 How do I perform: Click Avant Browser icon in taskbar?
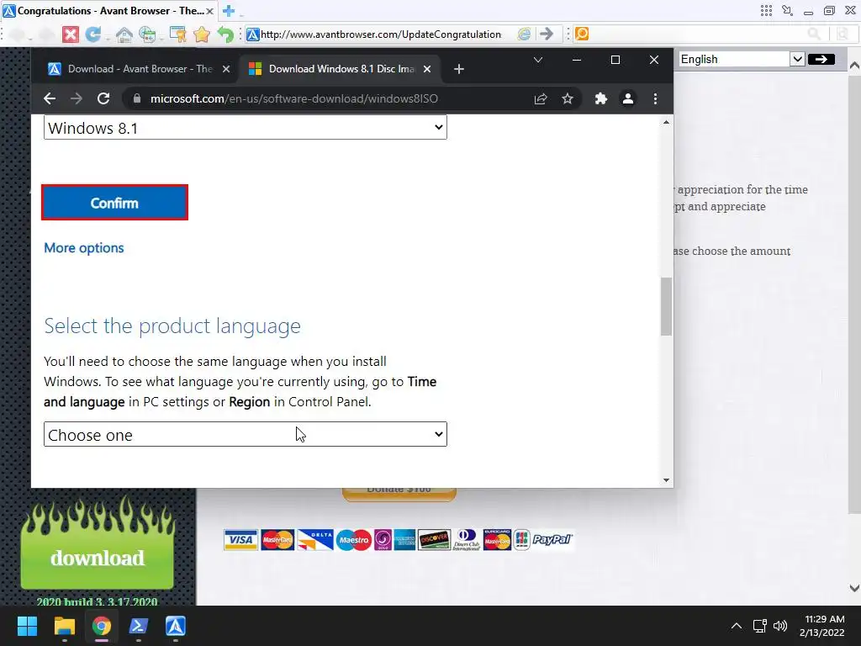click(x=176, y=626)
